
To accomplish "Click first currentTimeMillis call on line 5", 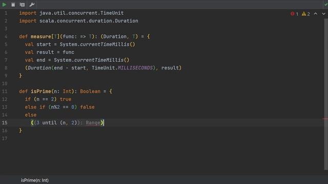I will tap(105, 44).
